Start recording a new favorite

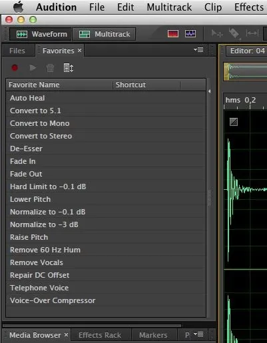[x=15, y=68]
